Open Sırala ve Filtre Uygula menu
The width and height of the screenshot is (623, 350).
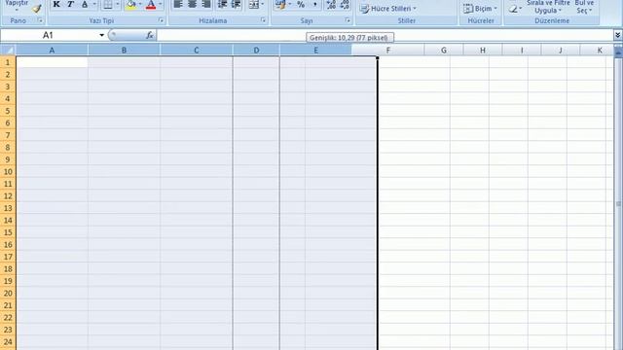(548, 7)
